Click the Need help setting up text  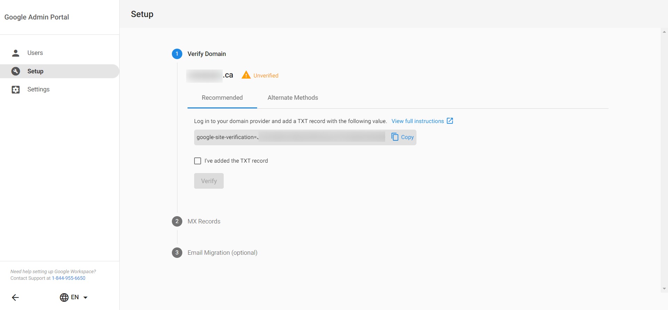pos(53,271)
